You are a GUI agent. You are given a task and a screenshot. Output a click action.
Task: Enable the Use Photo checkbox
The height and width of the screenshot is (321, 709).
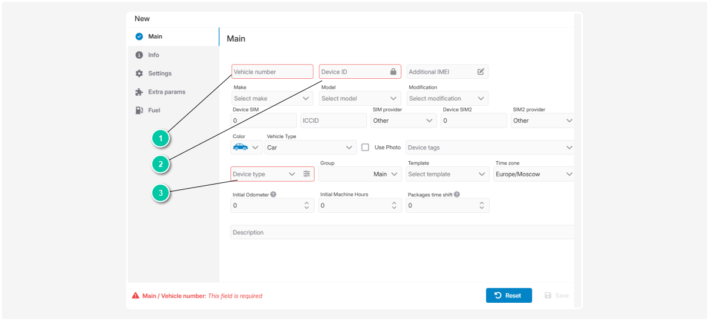tap(365, 148)
